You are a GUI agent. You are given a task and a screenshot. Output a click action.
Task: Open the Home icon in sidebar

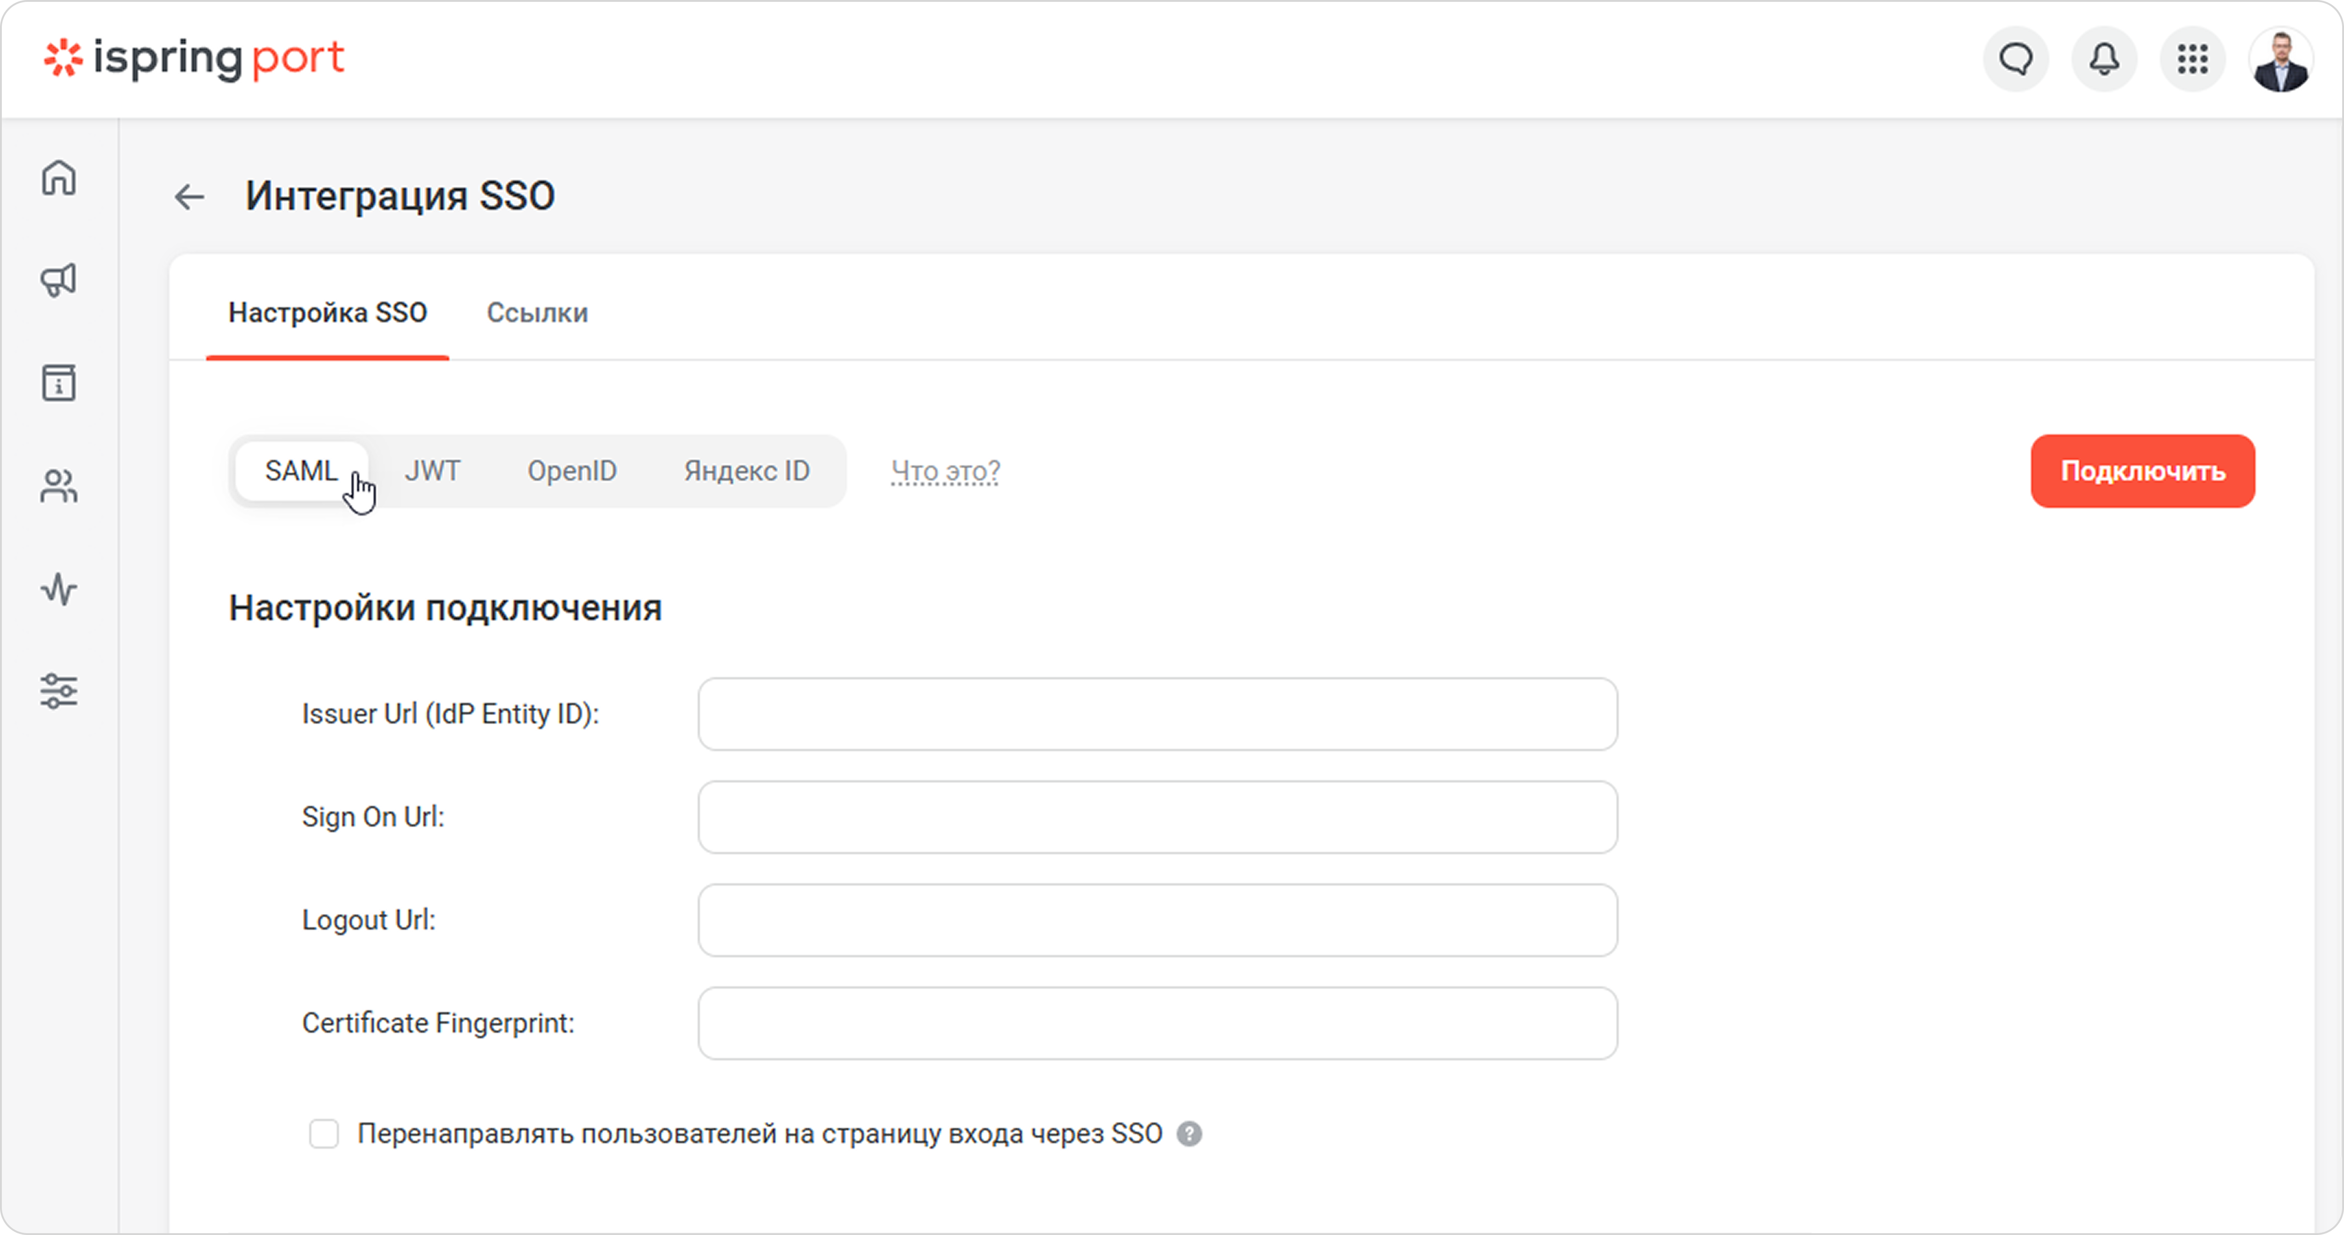(59, 177)
